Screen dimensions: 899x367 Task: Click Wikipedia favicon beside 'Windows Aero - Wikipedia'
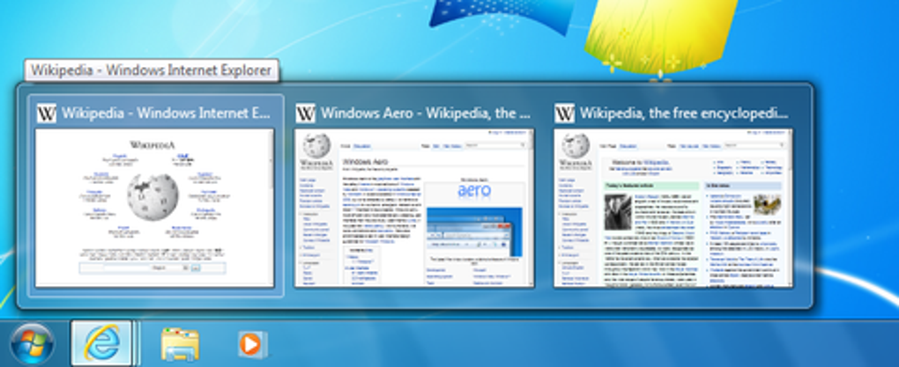tap(306, 113)
